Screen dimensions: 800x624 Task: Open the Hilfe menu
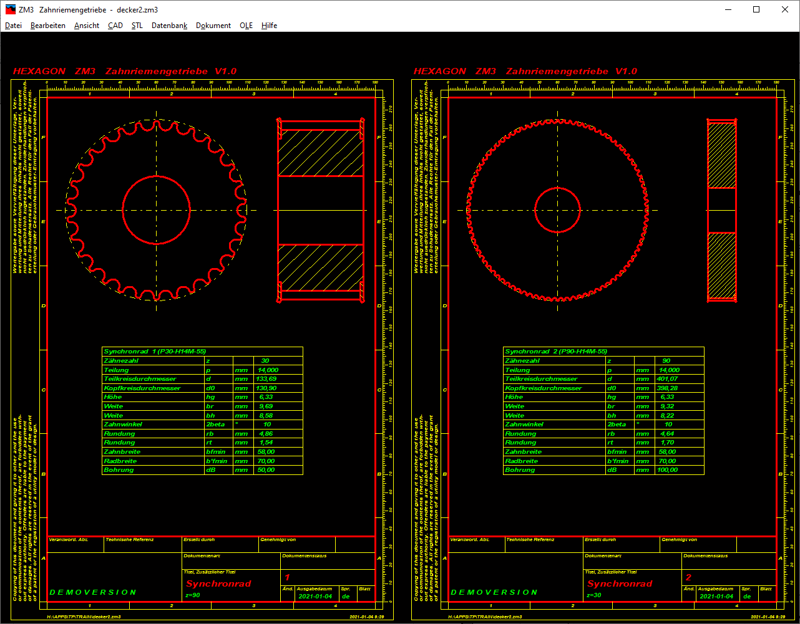point(270,26)
